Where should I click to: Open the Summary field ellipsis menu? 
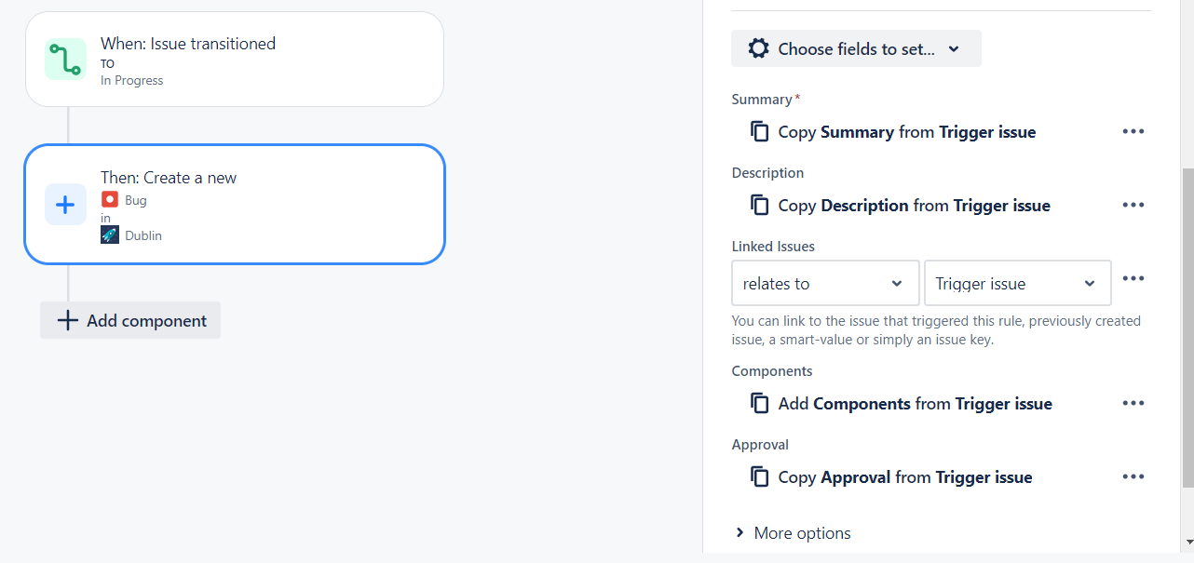pyautogui.click(x=1133, y=130)
